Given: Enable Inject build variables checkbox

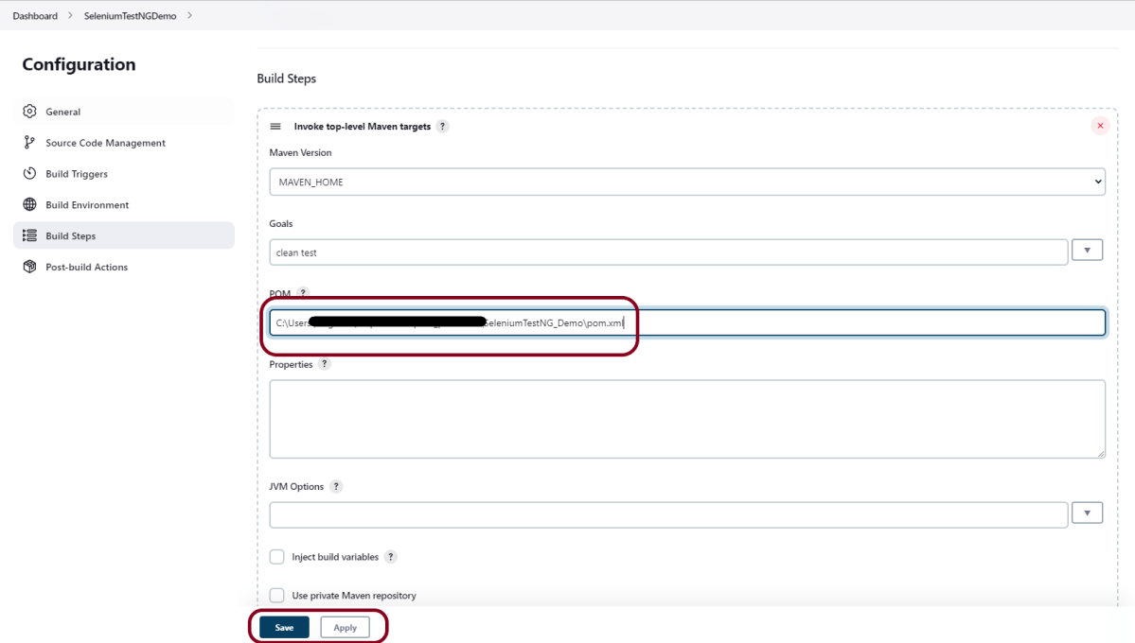Looking at the screenshot, I should 277,557.
